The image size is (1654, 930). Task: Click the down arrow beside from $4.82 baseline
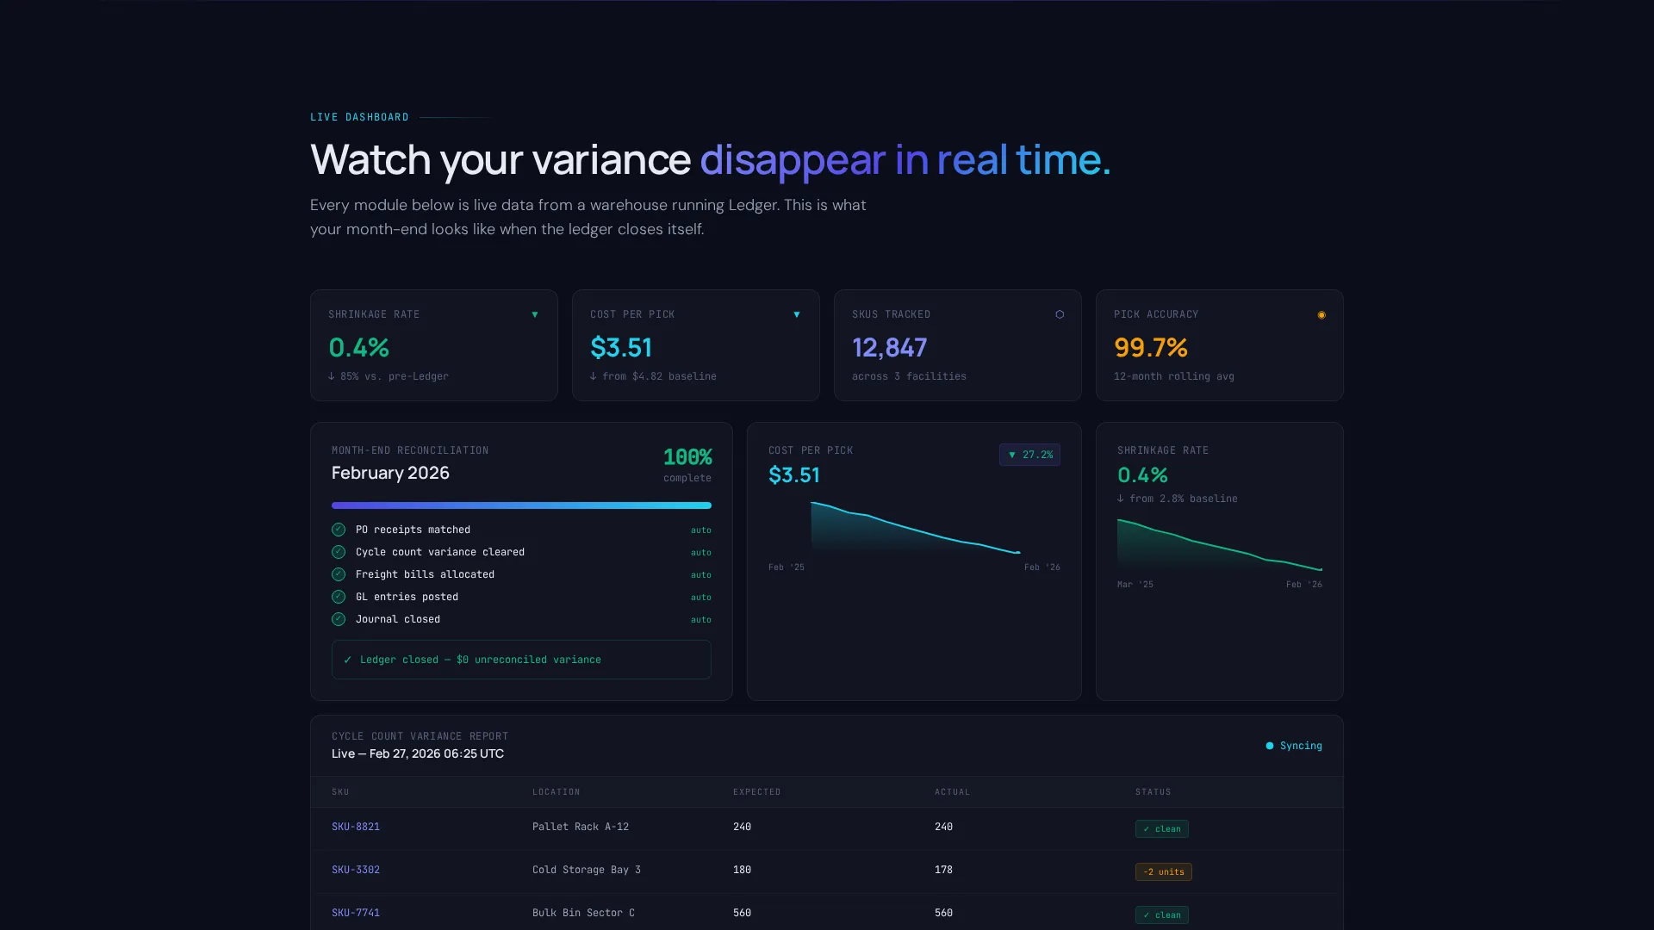point(594,376)
